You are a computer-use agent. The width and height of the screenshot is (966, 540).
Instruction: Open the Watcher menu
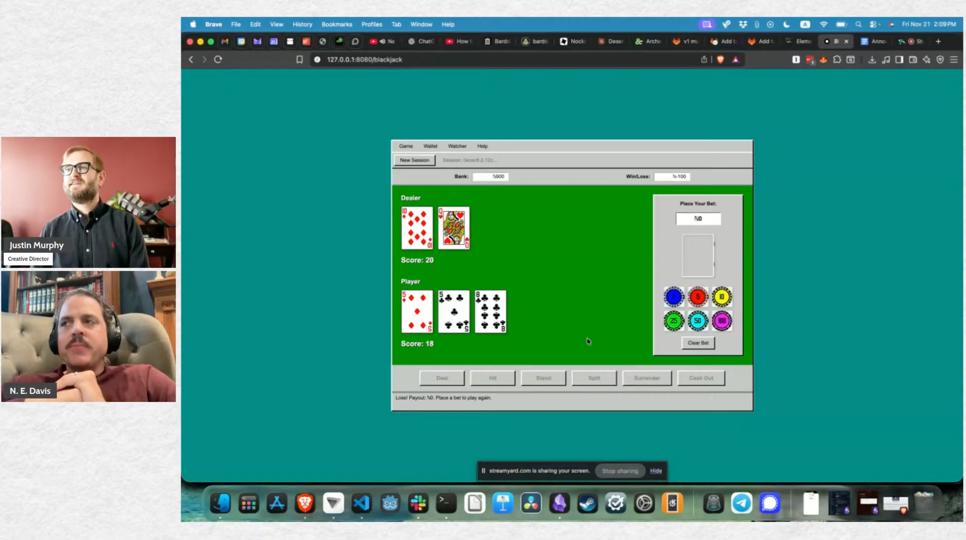tap(457, 146)
